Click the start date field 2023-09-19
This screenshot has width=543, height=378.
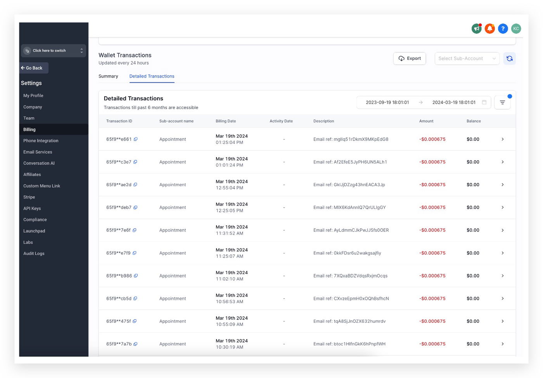[x=387, y=102]
